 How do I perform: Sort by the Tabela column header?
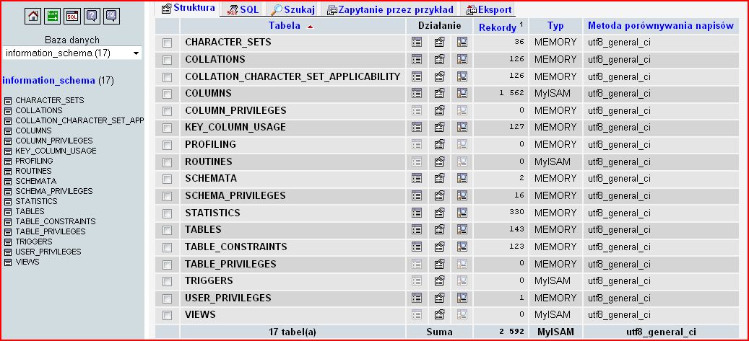point(285,26)
